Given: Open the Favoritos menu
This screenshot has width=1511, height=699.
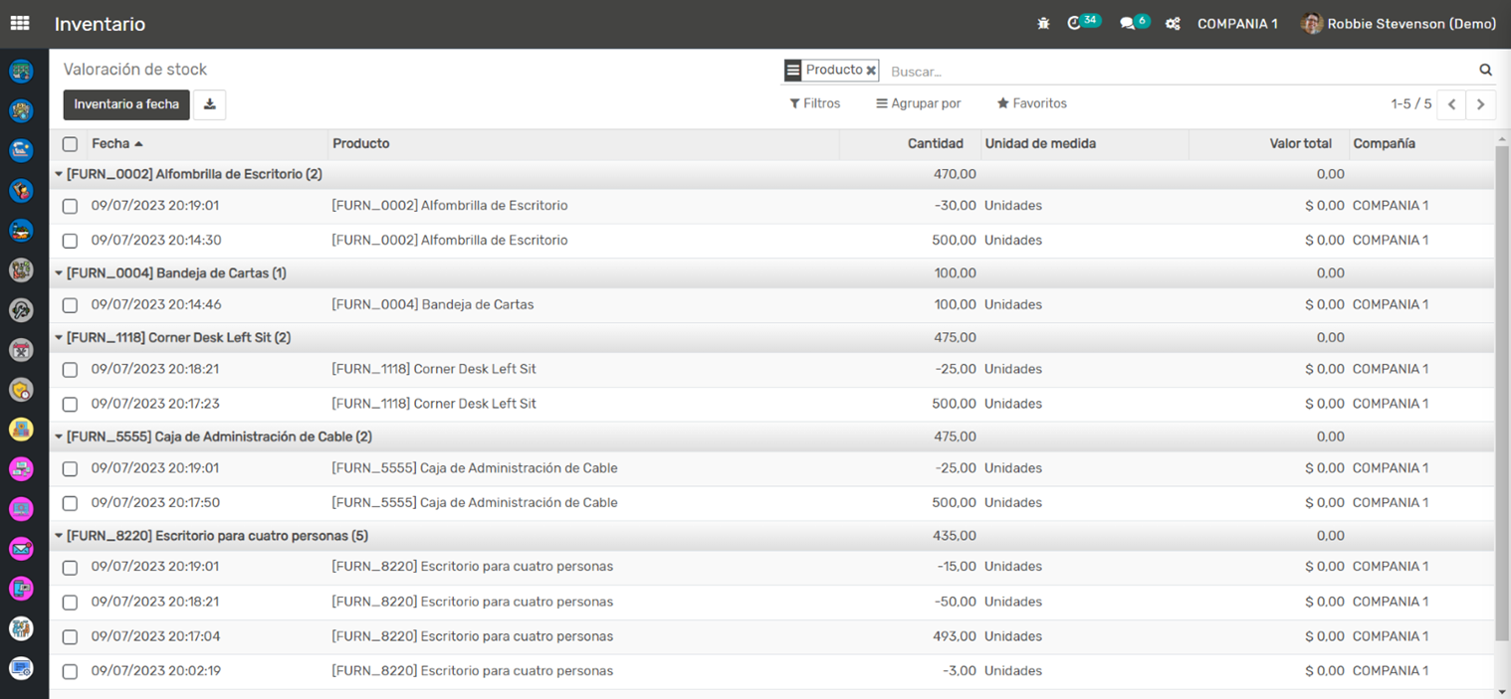Looking at the screenshot, I should tap(1031, 103).
